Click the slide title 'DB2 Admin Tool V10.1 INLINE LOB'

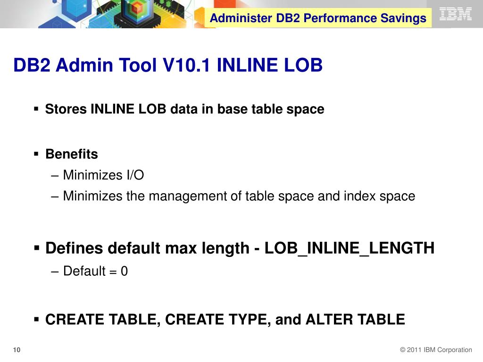(168, 65)
